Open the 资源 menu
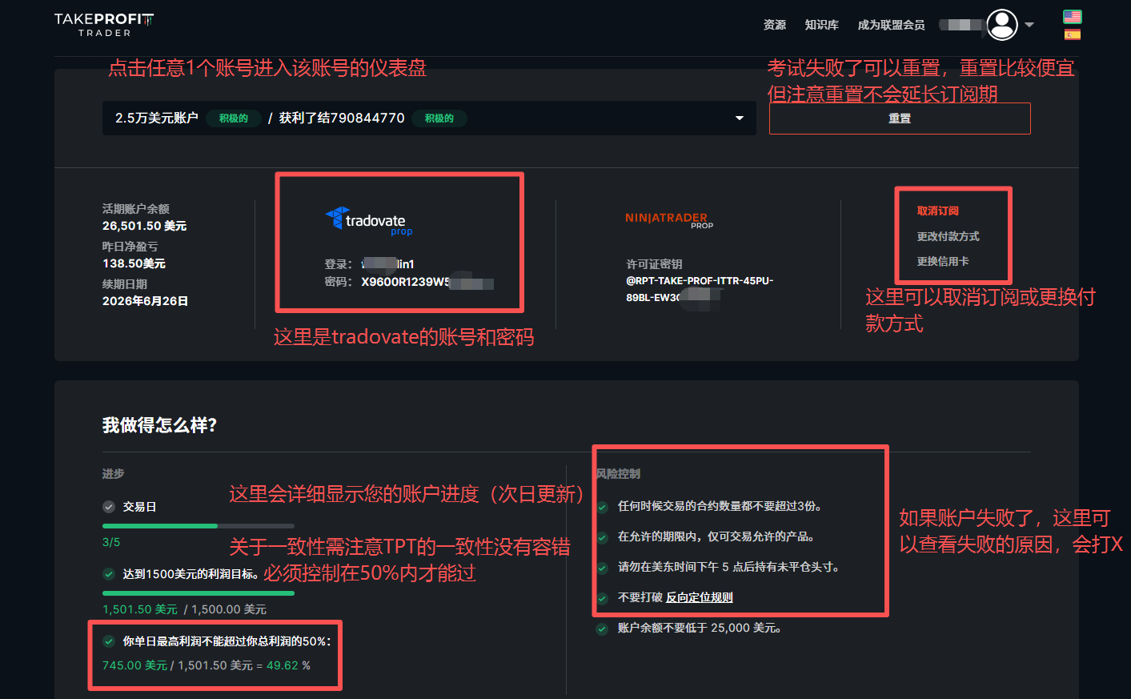 (x=775, y=25)
